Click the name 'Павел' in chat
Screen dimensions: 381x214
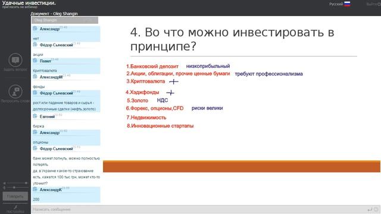tap(45, 61)
